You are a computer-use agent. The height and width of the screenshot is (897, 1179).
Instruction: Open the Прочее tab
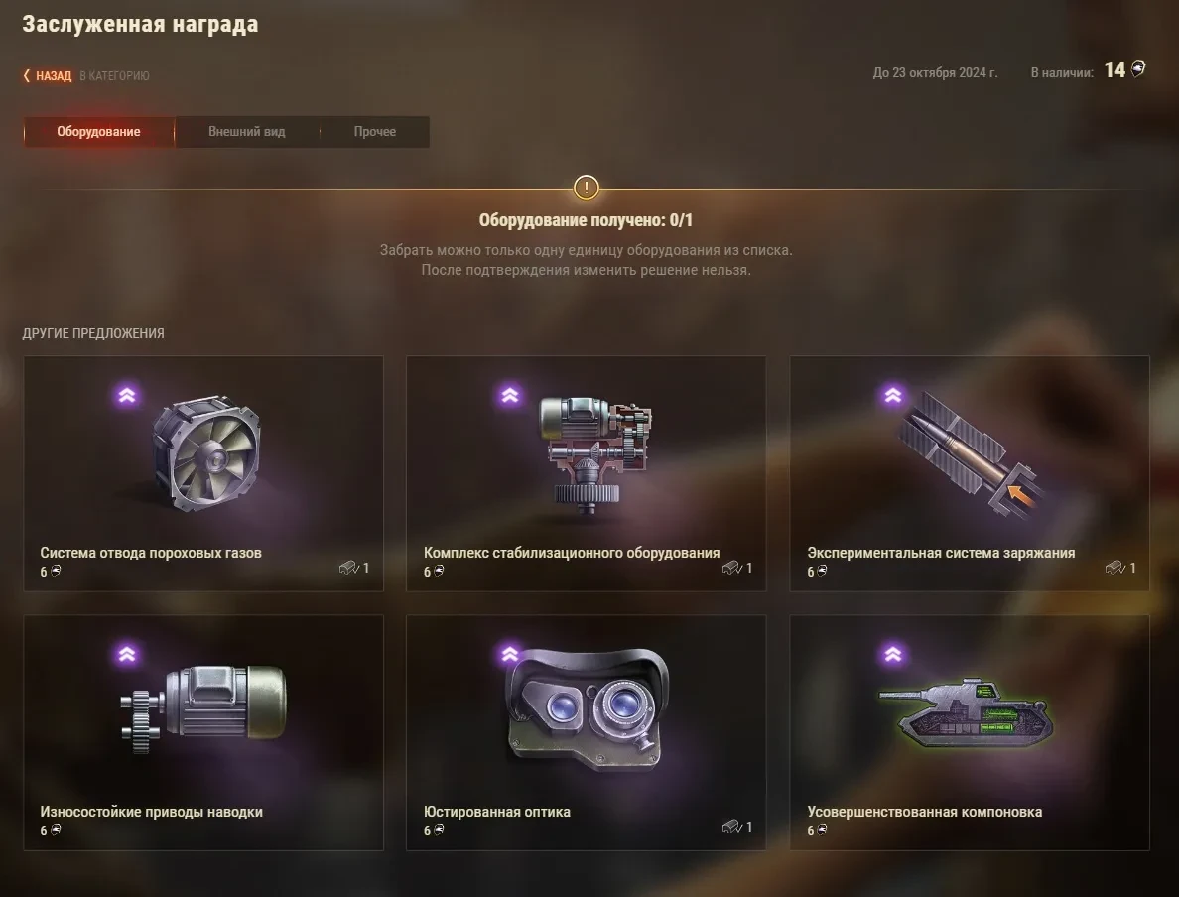point(374,132)
